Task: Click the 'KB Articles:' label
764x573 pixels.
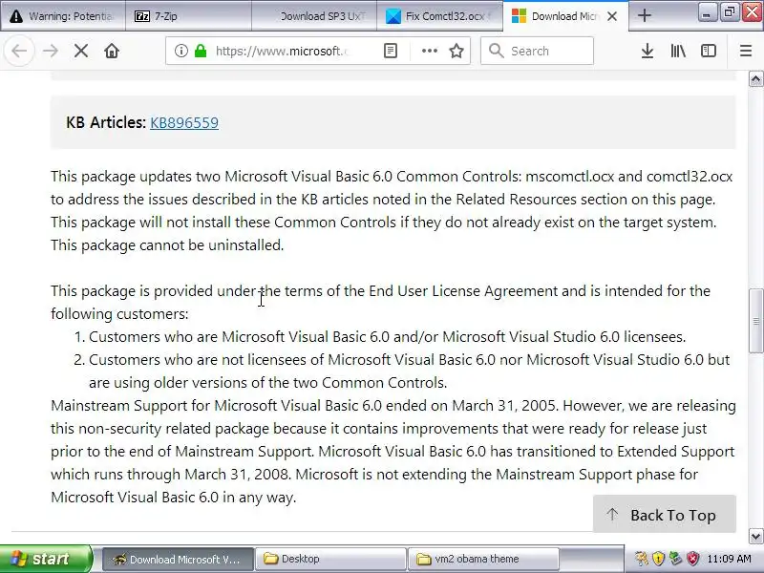Action: (x=106, y=122)
